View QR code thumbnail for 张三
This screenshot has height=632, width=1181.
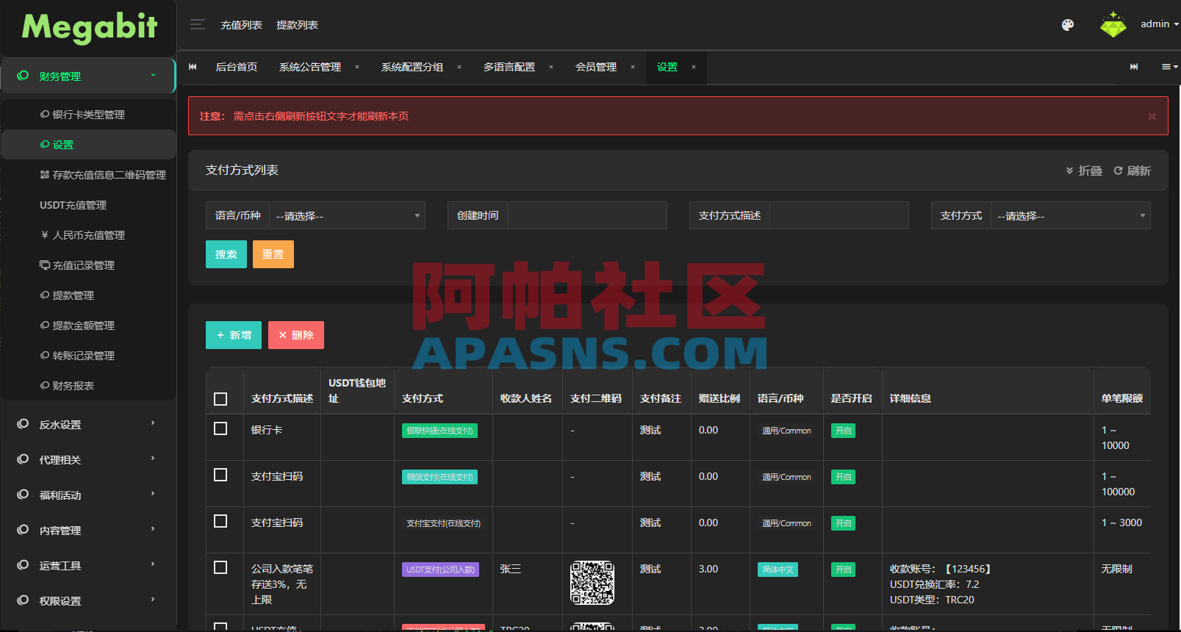click(592, 583)
